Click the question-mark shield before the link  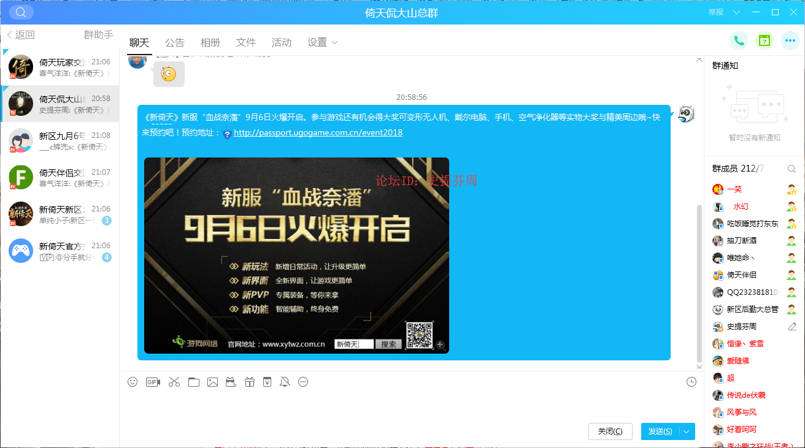pos(227,134)
